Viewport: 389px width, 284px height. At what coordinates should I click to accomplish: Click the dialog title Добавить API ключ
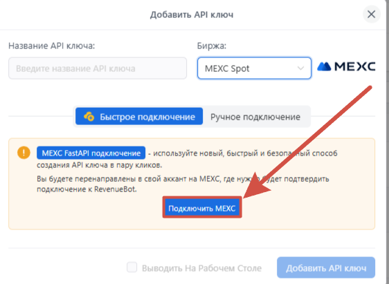pyautogui.click(x=192, y=15)
